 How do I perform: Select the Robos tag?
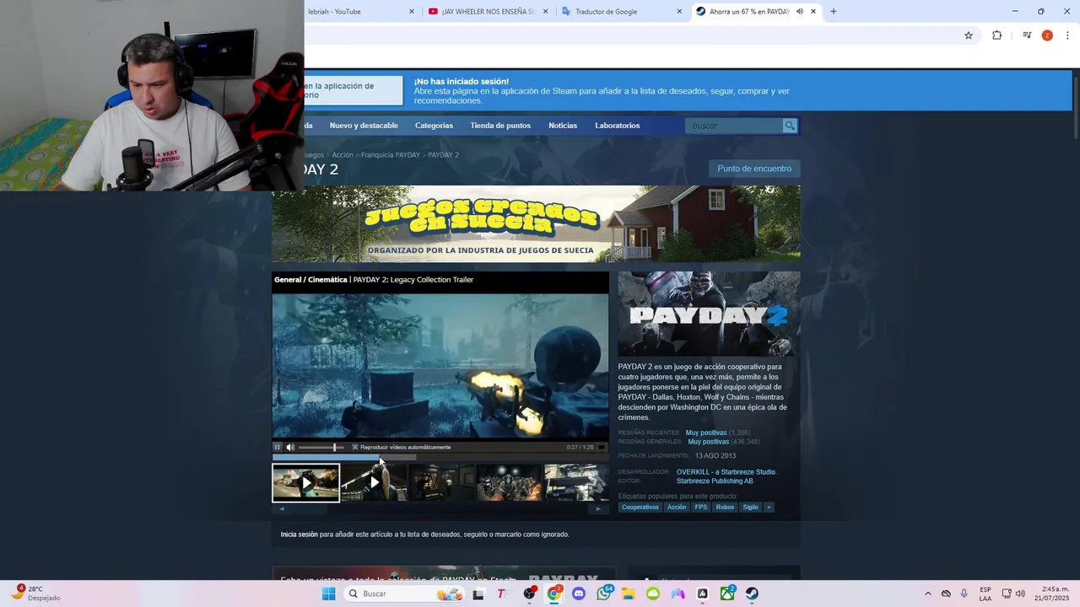(x=726, y=508)
